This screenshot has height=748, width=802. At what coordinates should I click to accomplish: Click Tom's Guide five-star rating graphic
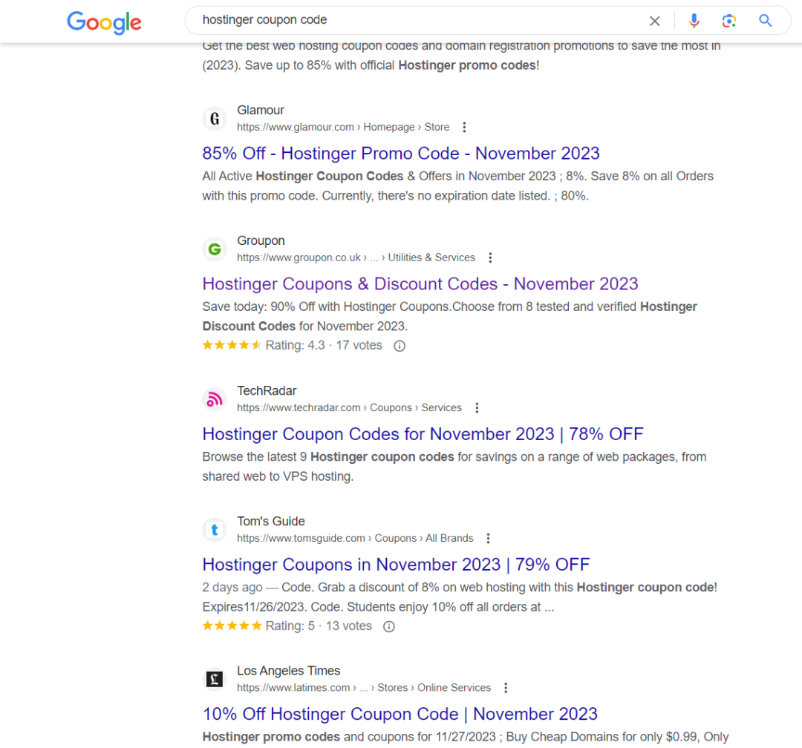click(232, 626)
